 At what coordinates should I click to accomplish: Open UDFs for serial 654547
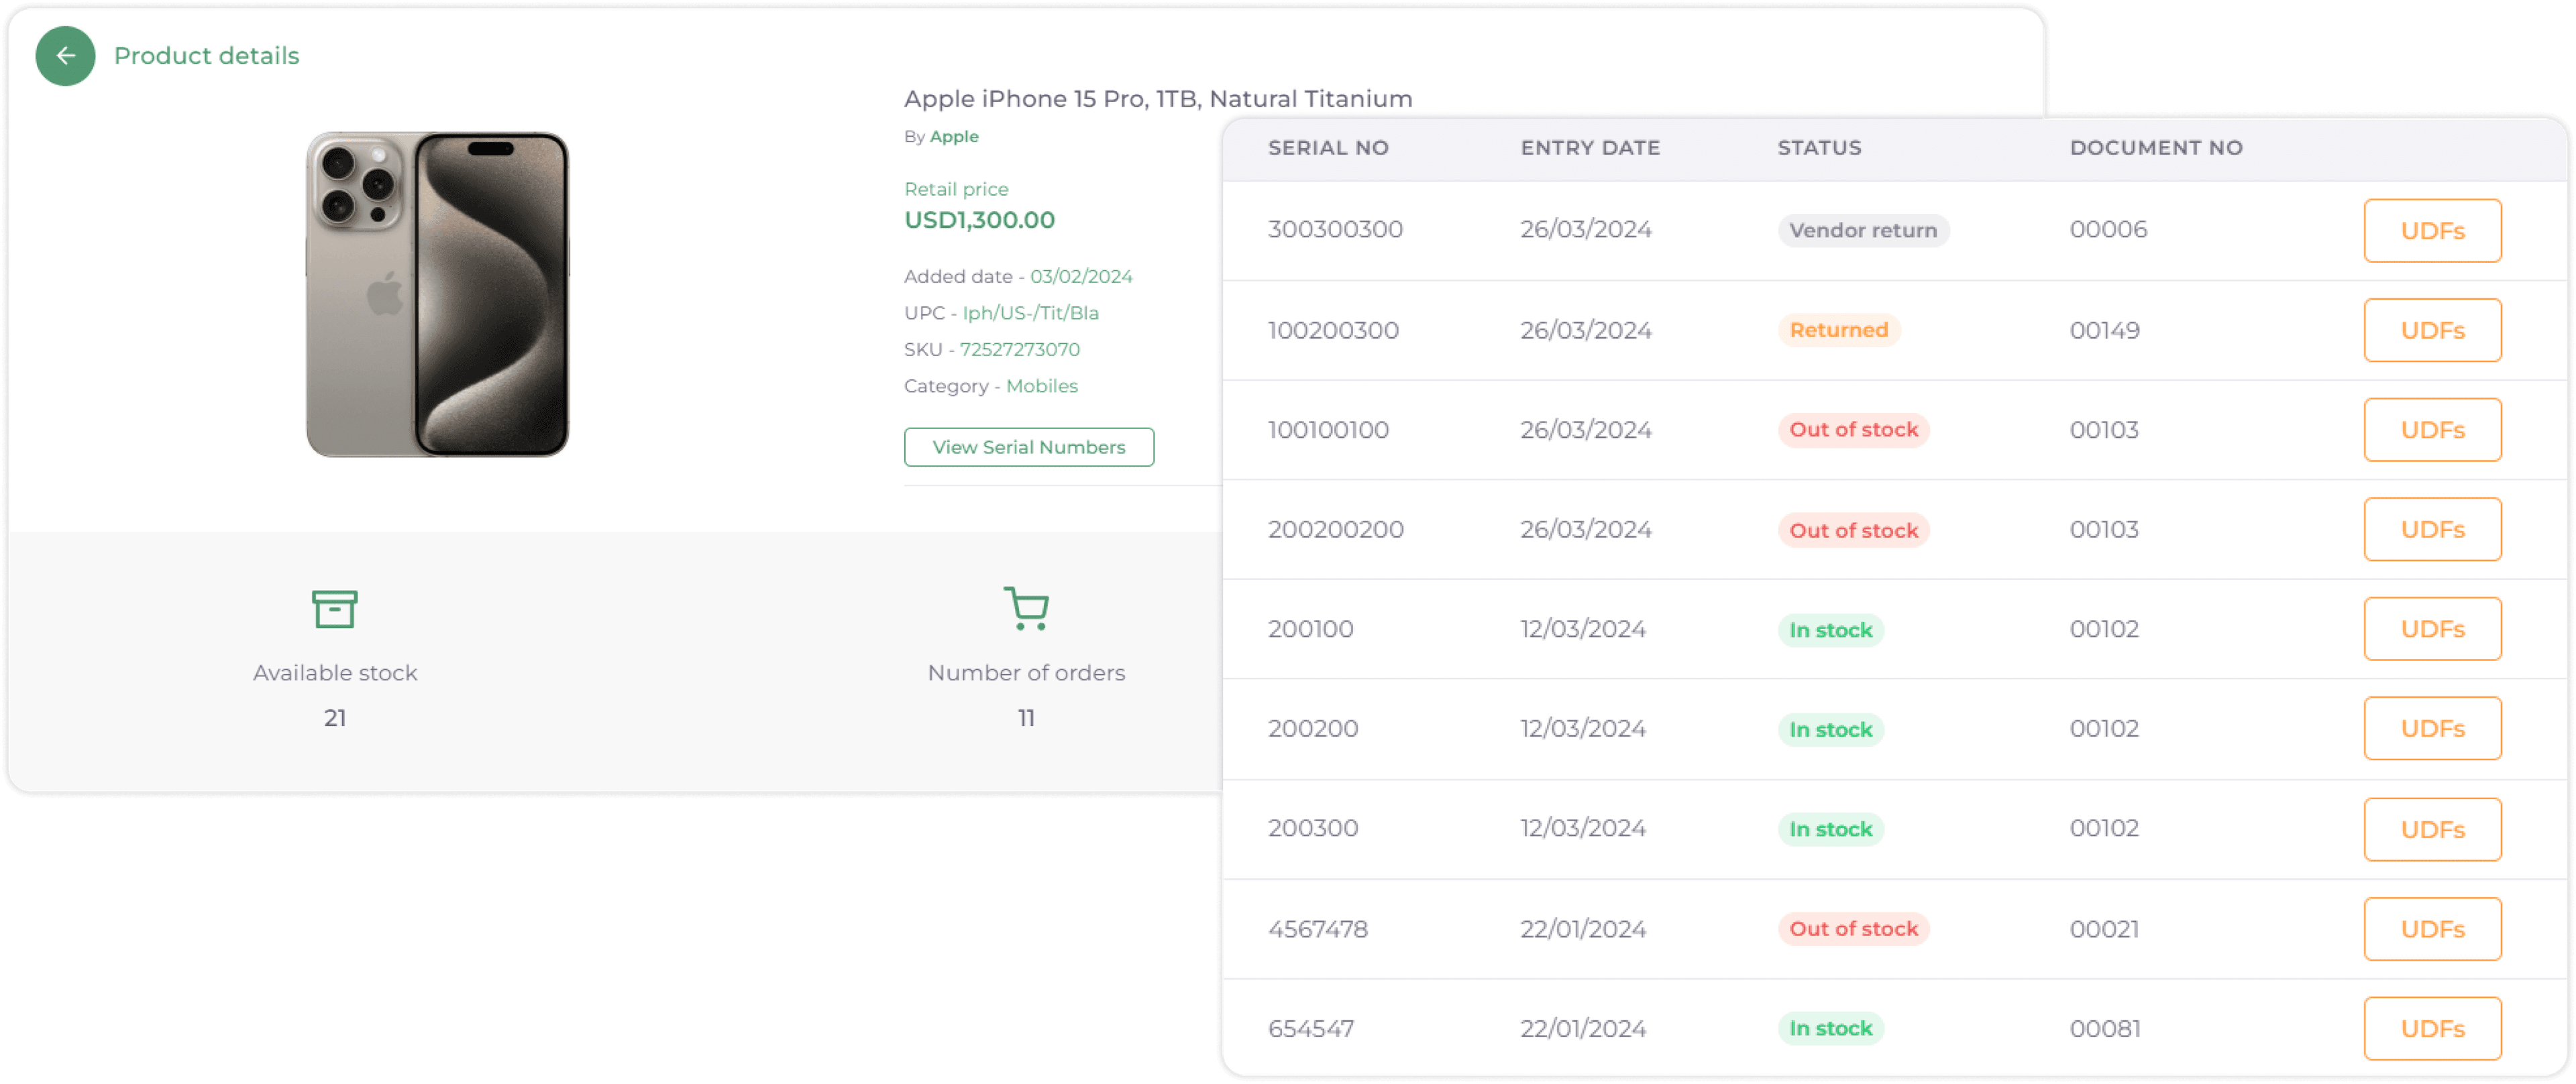(x=2431, y=1028)
